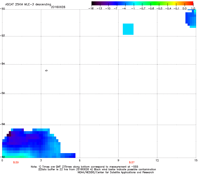Click the light cyan square data patch
This screenshot has height=174, width=198.
(x=128, y=29)
